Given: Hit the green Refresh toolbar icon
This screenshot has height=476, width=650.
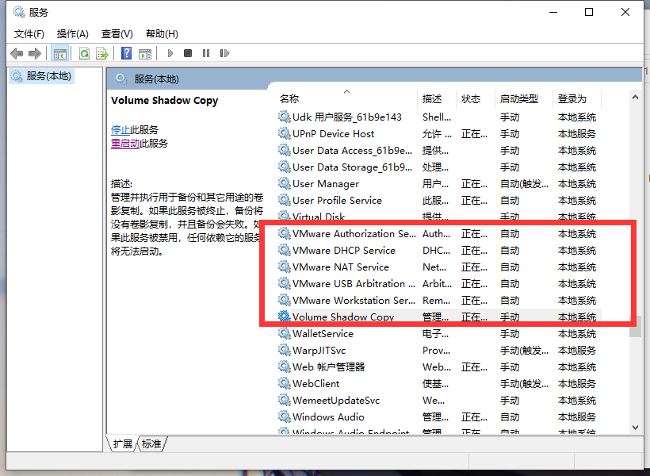Looking at the screenshot, I should [x=84, y=53].
